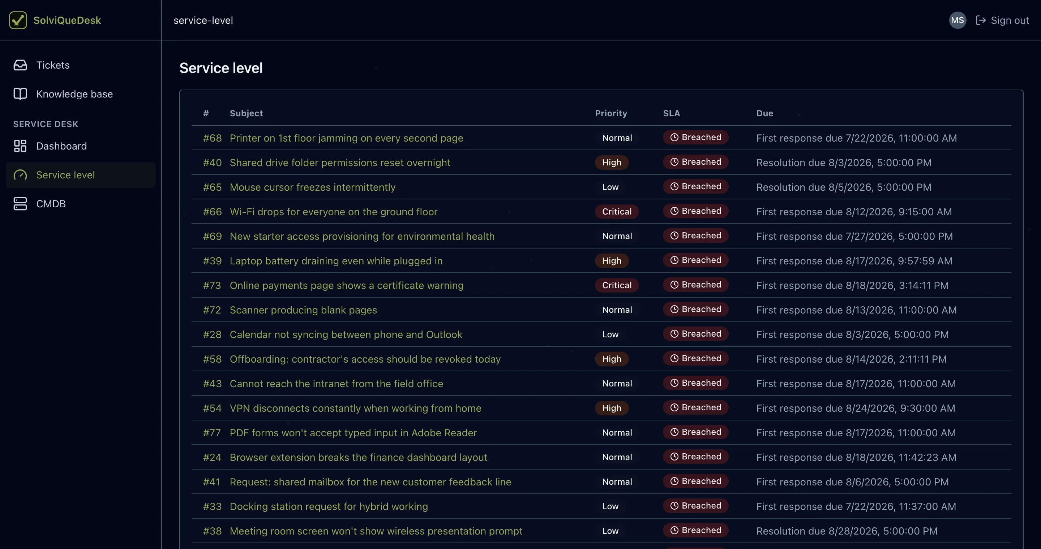Image resolution: width=1041 pixels, height=549 pixels.
Task: Click clock icon in ticket #68 Breached badge
Action: click(x=674, y=137)
